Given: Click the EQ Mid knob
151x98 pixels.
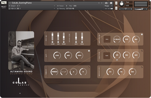Looking at the screenshot, I should pos(68,55).
